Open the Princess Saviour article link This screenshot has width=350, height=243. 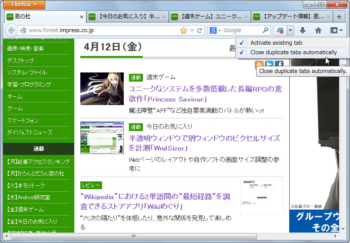205,94
